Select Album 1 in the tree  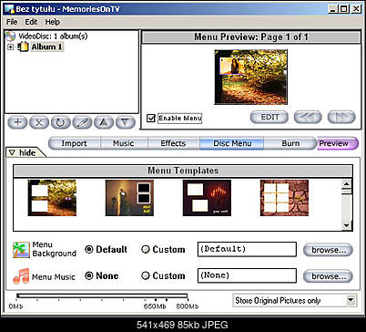tap(46, 47)
